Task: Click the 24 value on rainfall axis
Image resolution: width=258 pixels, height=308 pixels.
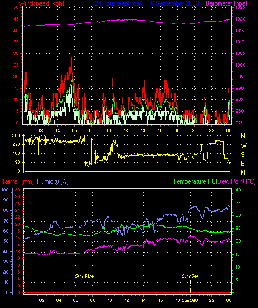Action: tap(18, 210)
